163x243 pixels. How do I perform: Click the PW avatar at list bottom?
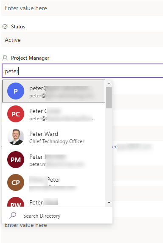[x=16, y=202]
